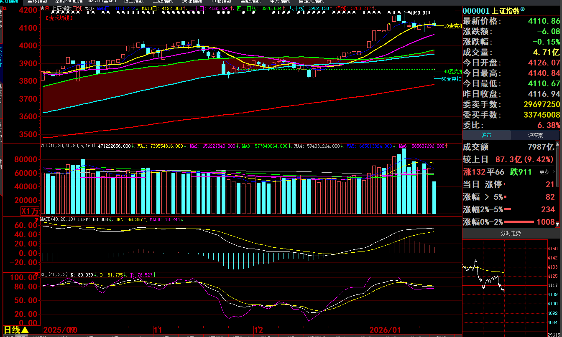Screen dimensions: 562x337
Task: Click the 10麦克扣 marker on price chart
Action: [452, 26]
